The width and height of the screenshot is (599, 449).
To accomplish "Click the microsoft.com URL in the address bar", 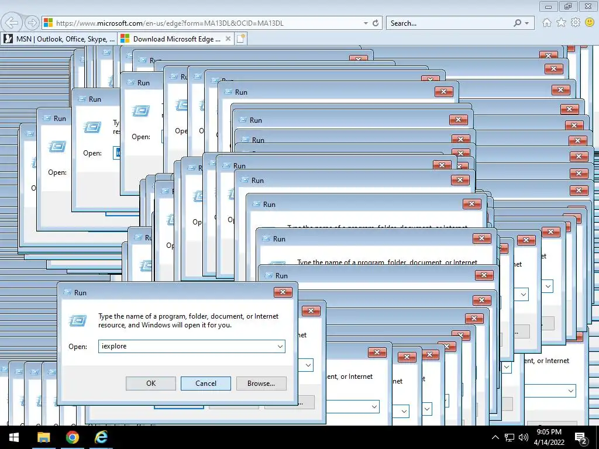I will pos(170,23).
